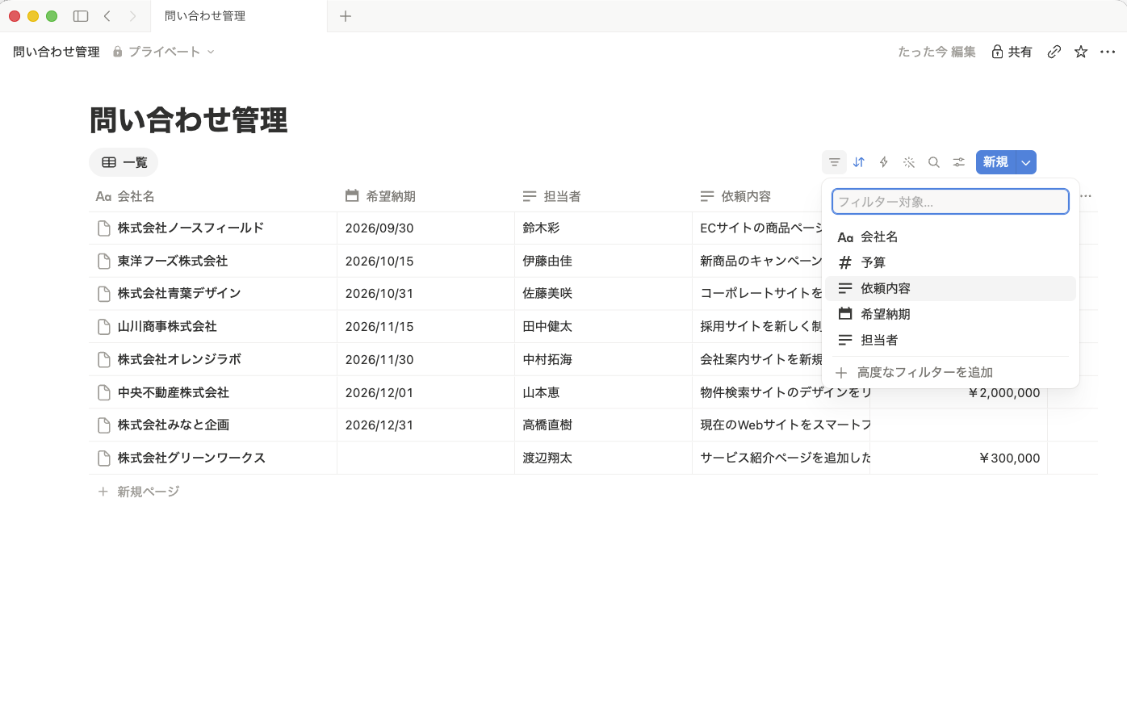This screenshot has height=720, width=1127.
Task: Go back with the left arrow
Action: click(107, 16)
